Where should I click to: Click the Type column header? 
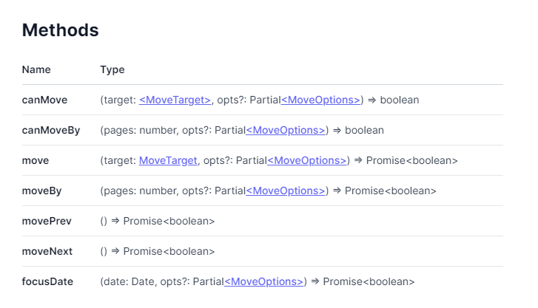pos(112,69)
